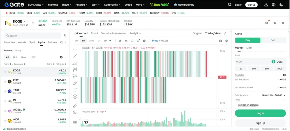
Task: Focus the pair Search field
Action: click(x=32, y=36)
